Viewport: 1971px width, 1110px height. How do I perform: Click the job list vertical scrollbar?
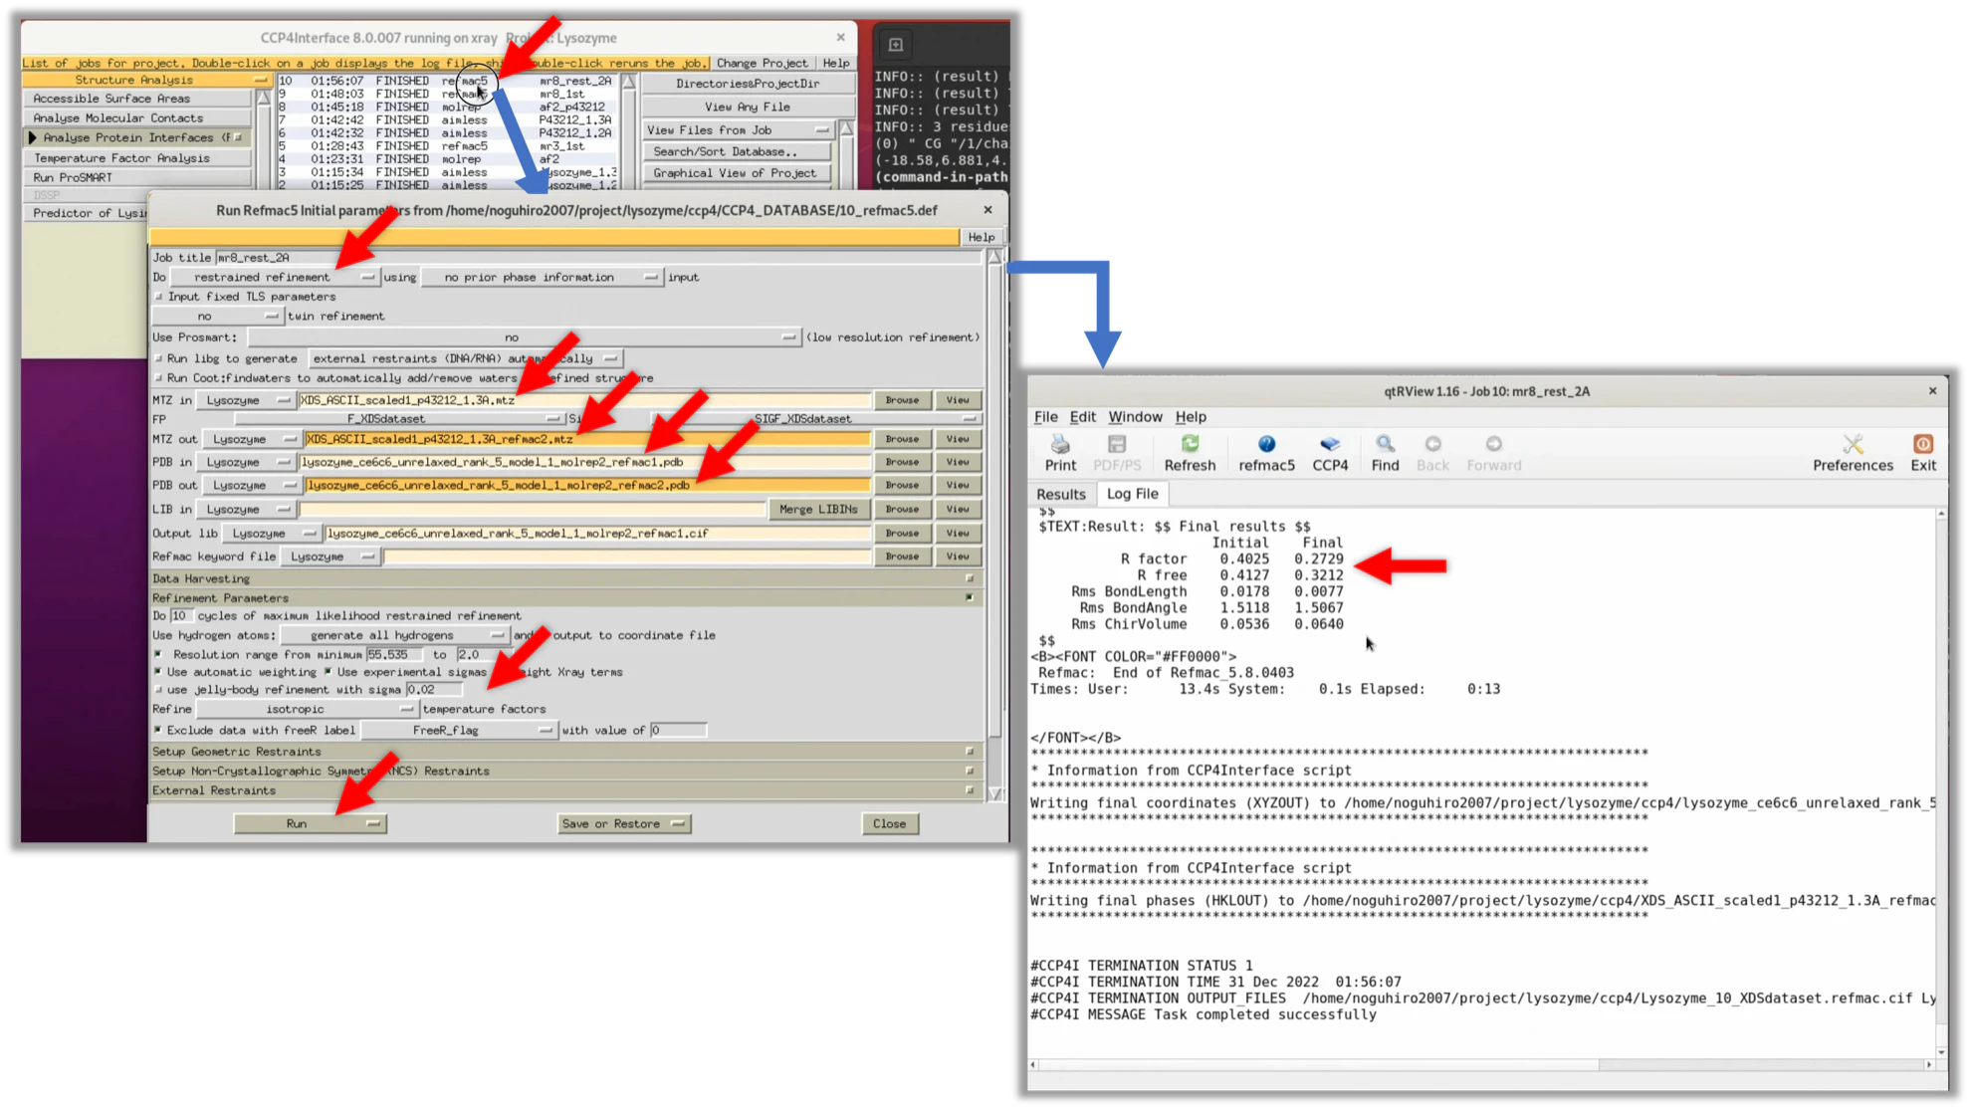629,134
